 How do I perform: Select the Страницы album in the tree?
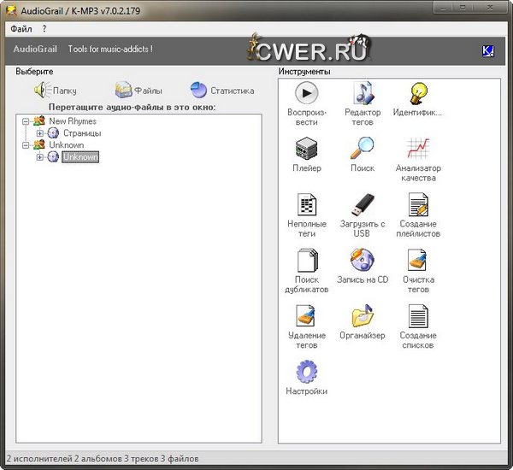(x=81, y=133)
